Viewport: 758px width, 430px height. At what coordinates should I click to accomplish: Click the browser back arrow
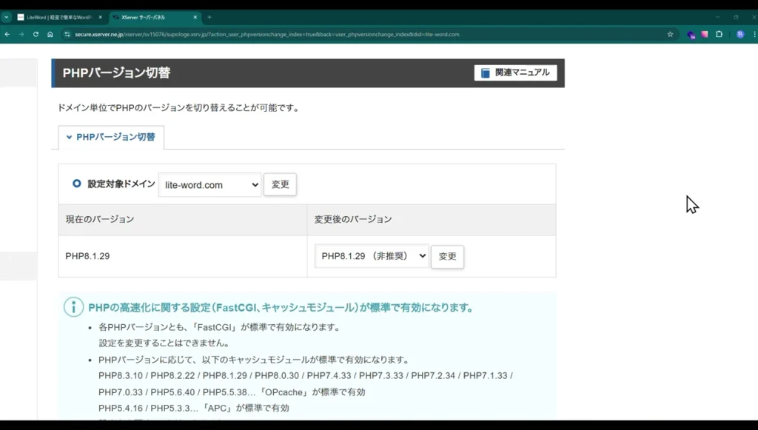7,34
